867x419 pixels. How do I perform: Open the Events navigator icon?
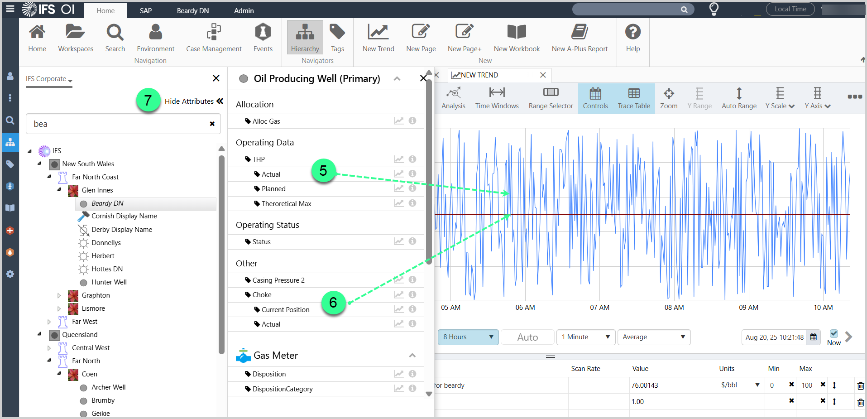point(263,38)
